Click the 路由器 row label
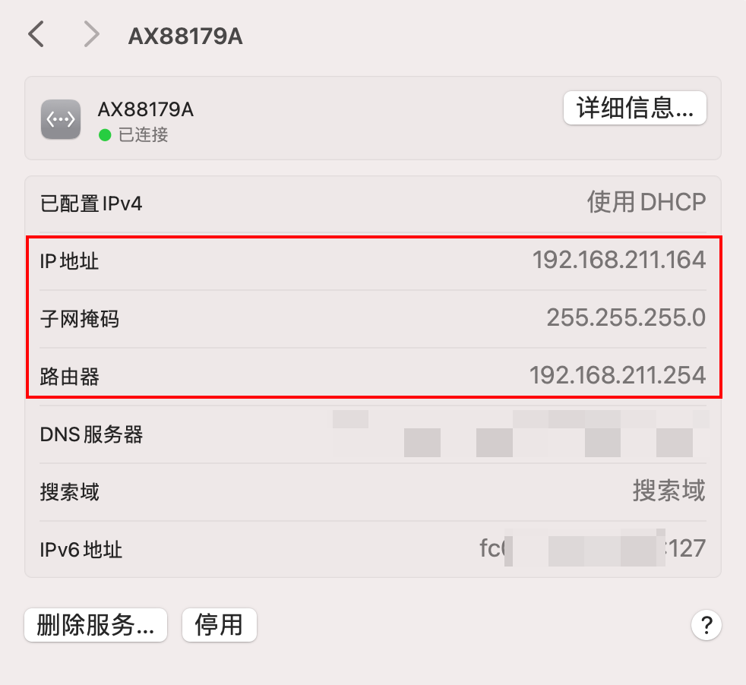Screen dimensions: 746x685 click(x=69, y=377)
